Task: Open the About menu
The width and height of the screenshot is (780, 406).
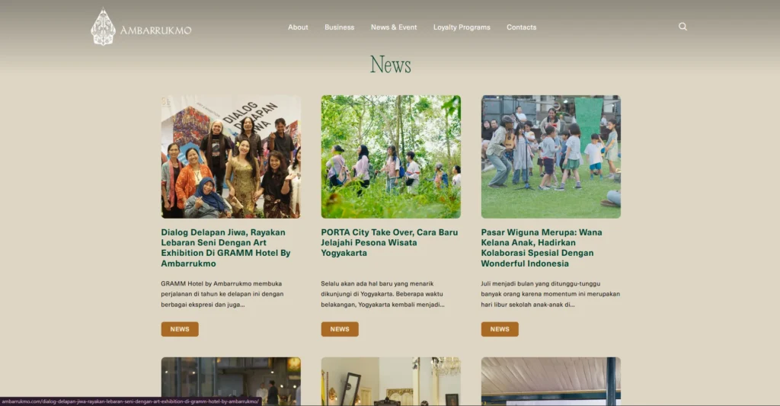Action: (298, 27)
